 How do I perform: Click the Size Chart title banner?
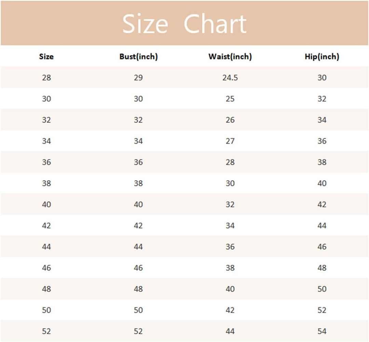coord(184,24)
